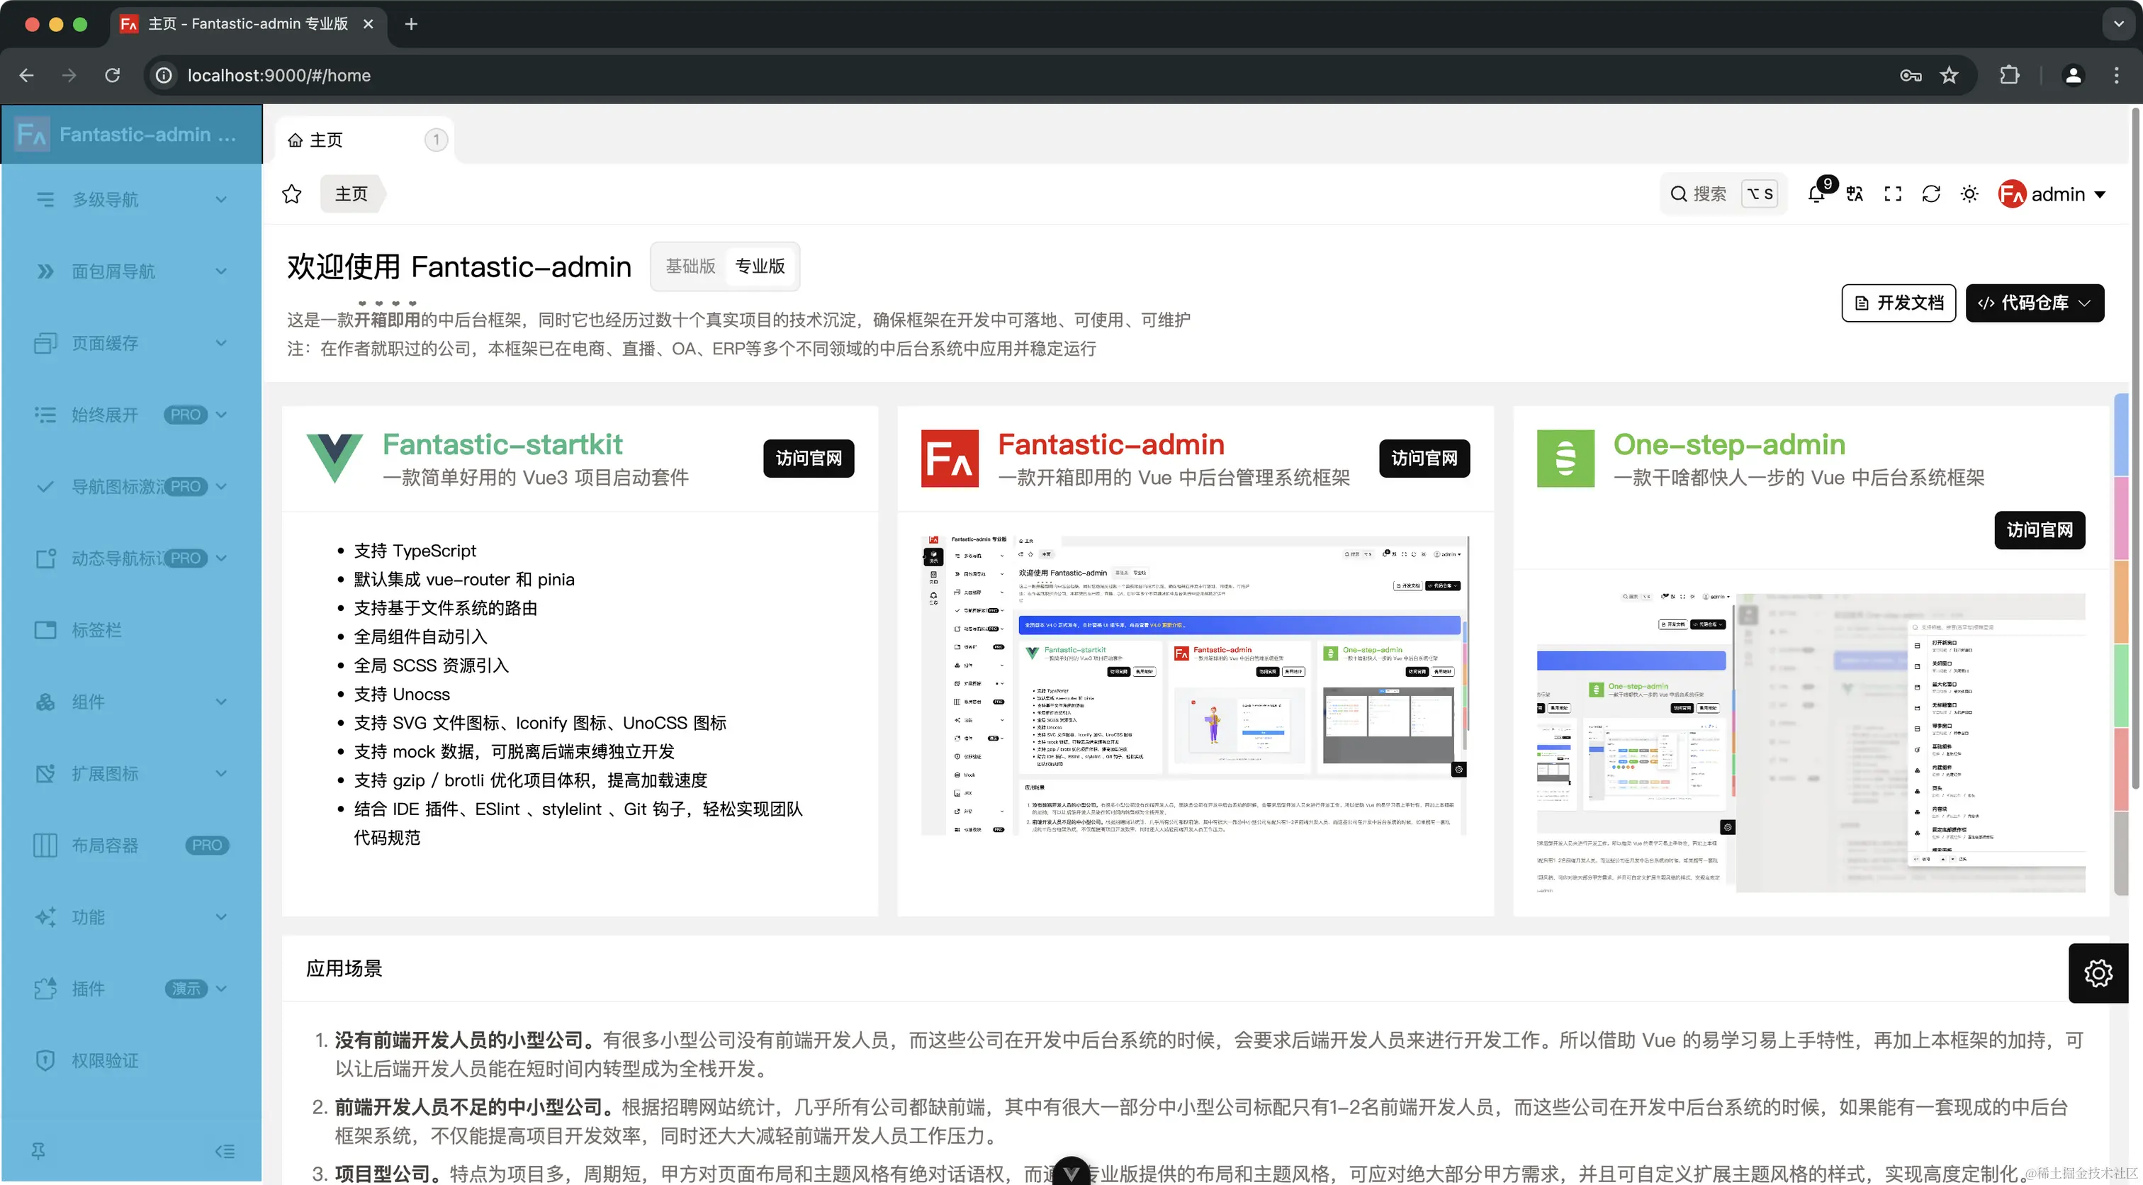The image size is (2143, 1185).
Task: Click the notifications bell icon
Action: pyautogui.click(x=1817, y=194)
